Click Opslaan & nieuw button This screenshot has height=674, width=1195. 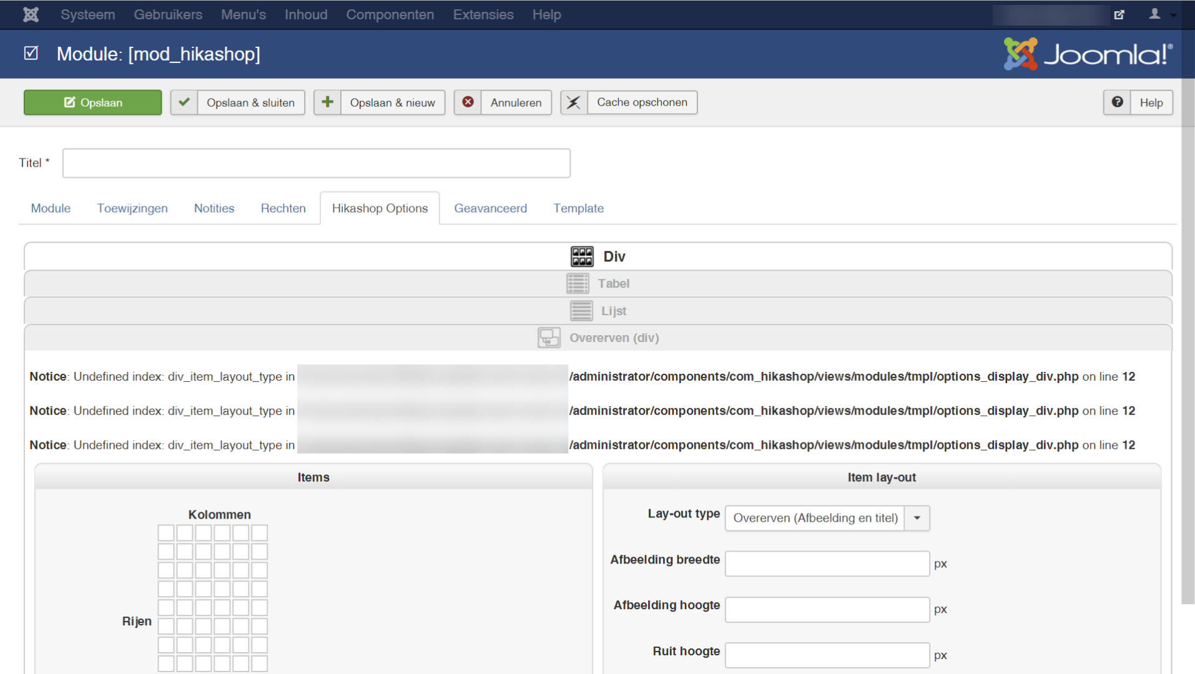coord(380,102)
